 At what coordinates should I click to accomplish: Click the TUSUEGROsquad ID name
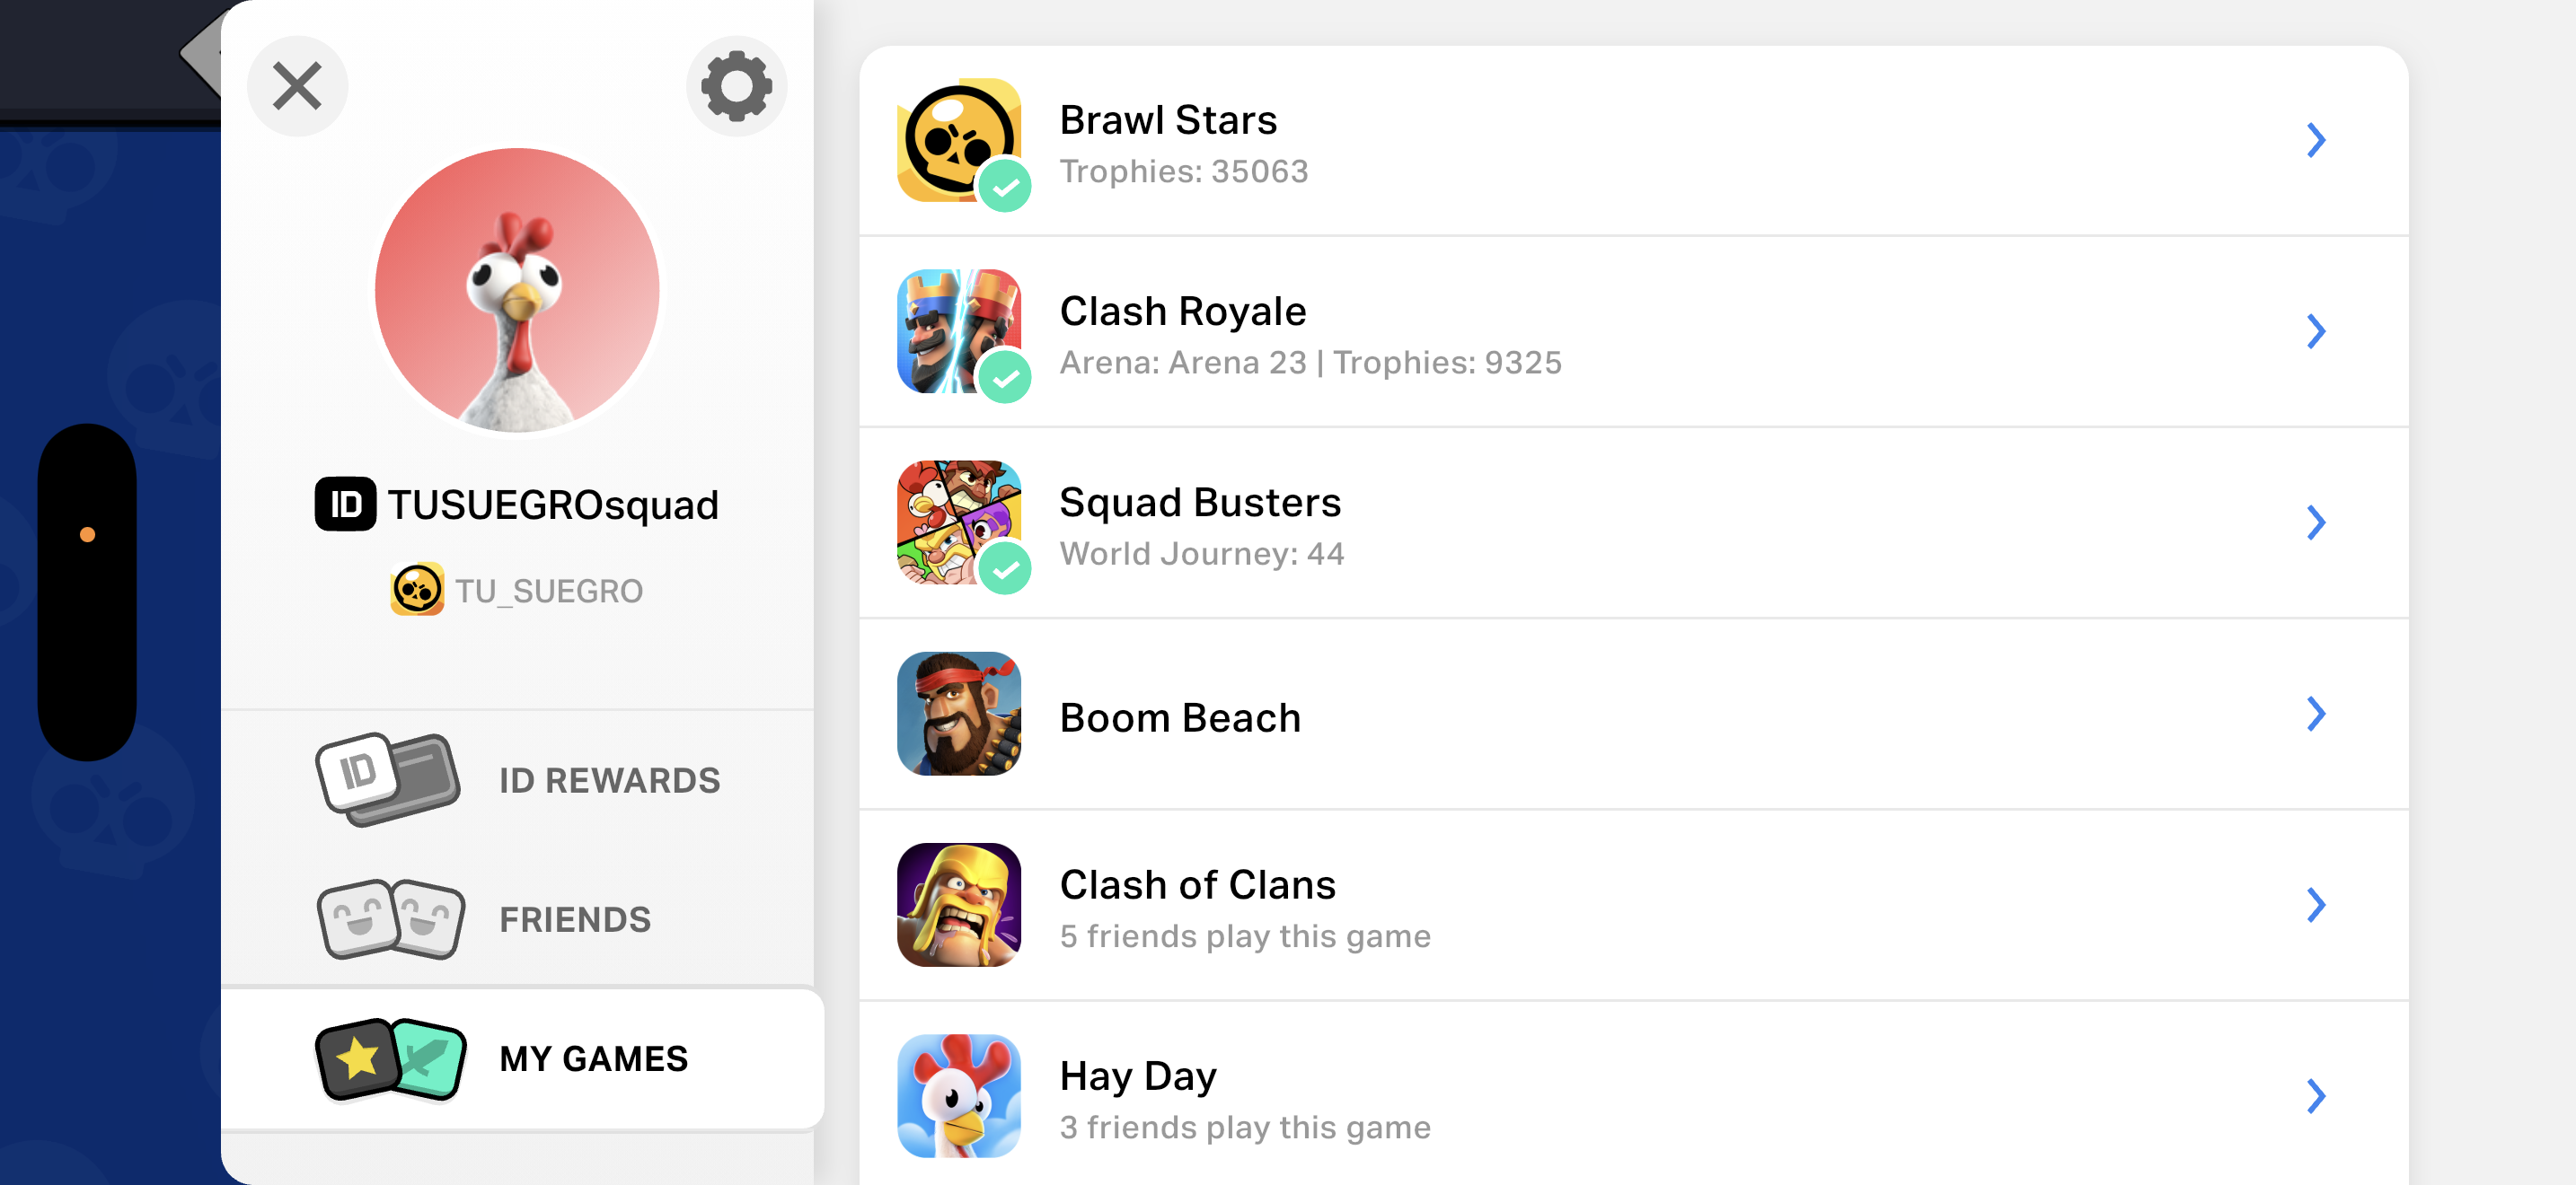pos(552,505)
